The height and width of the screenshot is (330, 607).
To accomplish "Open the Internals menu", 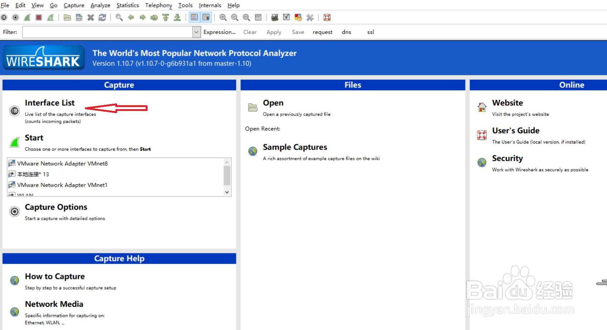I will pos(210,5).
